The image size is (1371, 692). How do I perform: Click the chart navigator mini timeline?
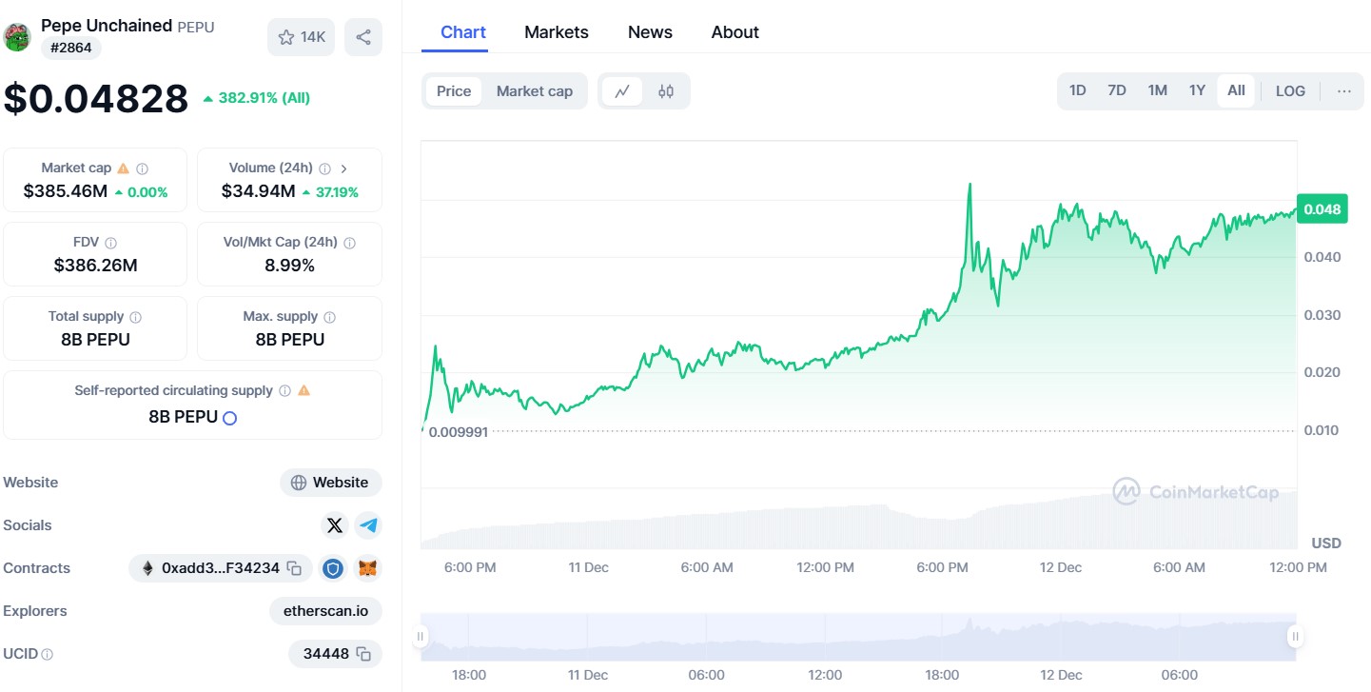pos(857,637)
